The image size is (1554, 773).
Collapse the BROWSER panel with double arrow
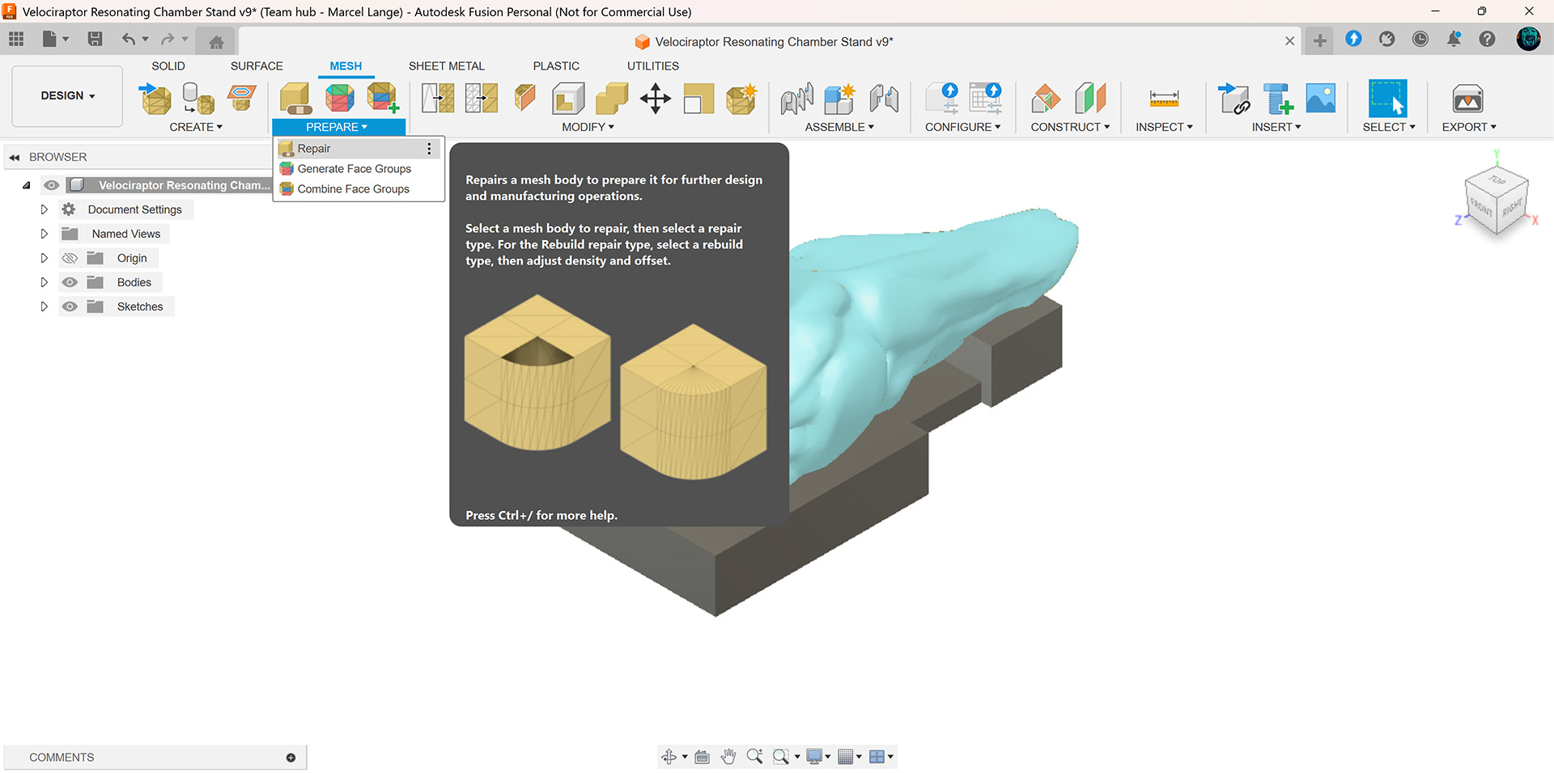click(x=15, y=157)
